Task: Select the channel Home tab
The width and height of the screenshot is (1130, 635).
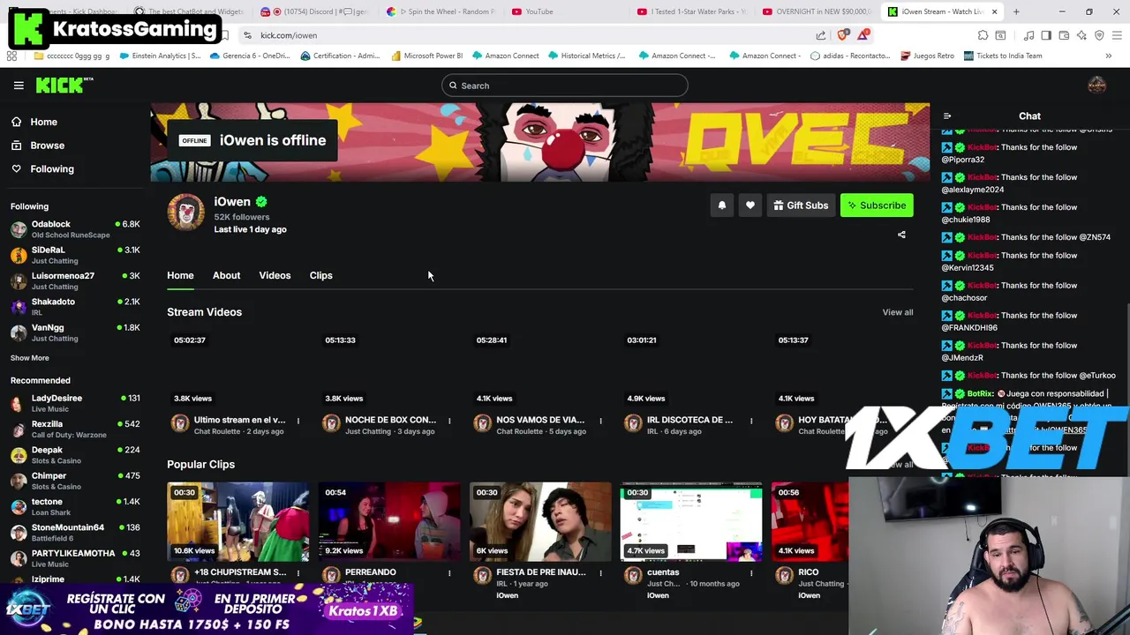Action: [180, 275]
